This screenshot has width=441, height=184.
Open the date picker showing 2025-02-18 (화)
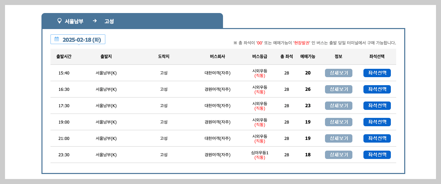point(78,39)
